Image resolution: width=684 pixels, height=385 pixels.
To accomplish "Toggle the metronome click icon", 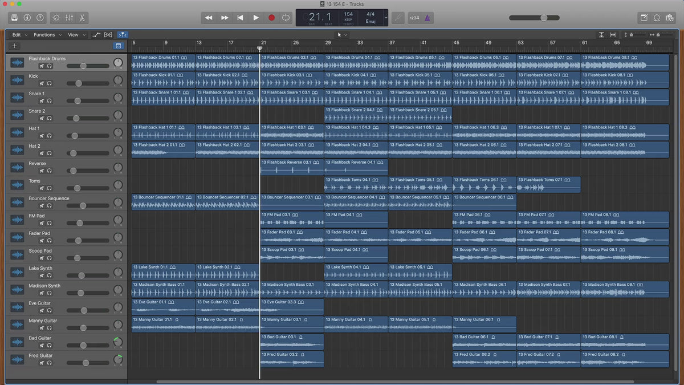I will 427,18.
